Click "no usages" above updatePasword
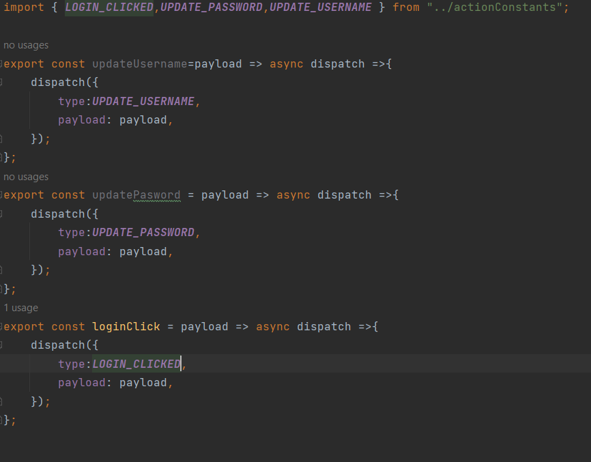 coord(25,176)
